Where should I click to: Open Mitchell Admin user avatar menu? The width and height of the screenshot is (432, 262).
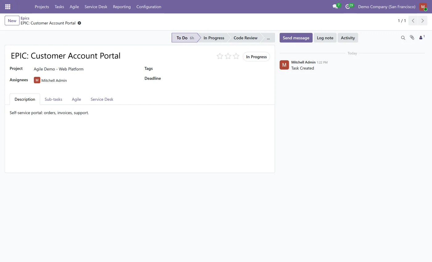(x=423, y=7)
